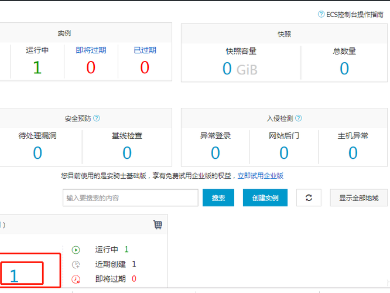Click the snapshot 总数量 value 0
This screenshot has height=293, width=390.
pos(344,69)
